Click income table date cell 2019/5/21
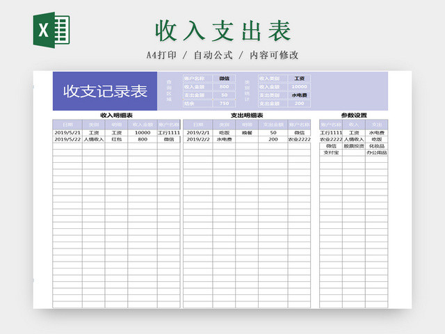The image size is (445, 334). (x=67, y=133)
